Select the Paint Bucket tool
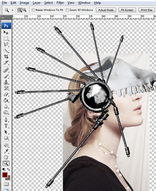The image size is (156, 191). (6, 101)
